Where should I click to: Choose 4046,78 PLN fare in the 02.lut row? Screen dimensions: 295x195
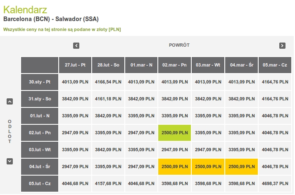[x=275, y=133]
